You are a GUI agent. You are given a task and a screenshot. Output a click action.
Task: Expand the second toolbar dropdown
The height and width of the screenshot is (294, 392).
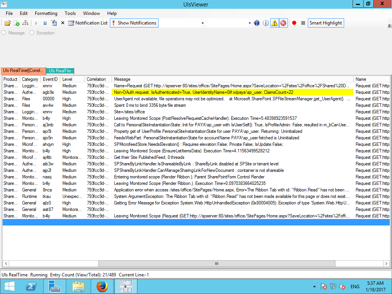coord(250,23)
